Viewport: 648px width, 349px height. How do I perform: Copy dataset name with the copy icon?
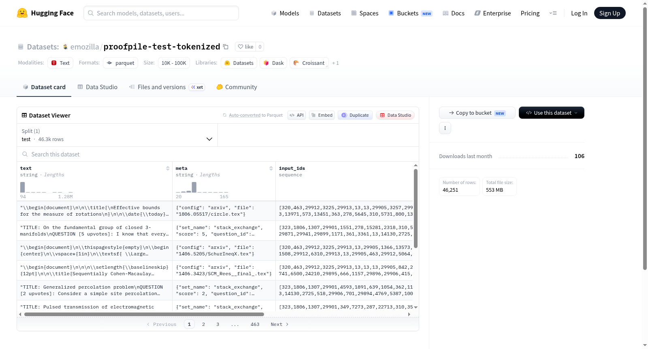pyautogui.click(x=226, y=47)
